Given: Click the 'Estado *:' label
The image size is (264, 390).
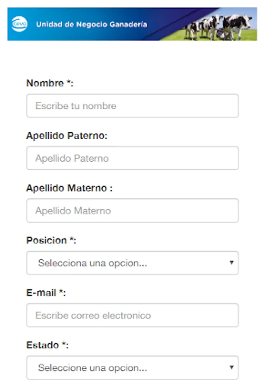Looking at the screenshot, I should pyautogui.click(x=47, y=345).
